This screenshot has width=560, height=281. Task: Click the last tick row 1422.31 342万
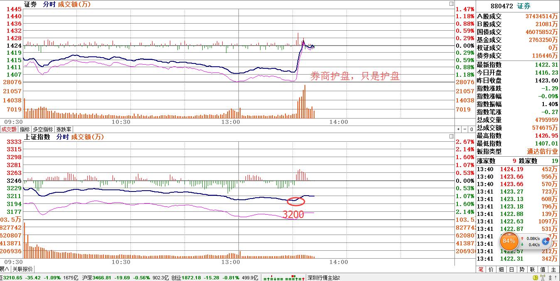coord(517,259)
